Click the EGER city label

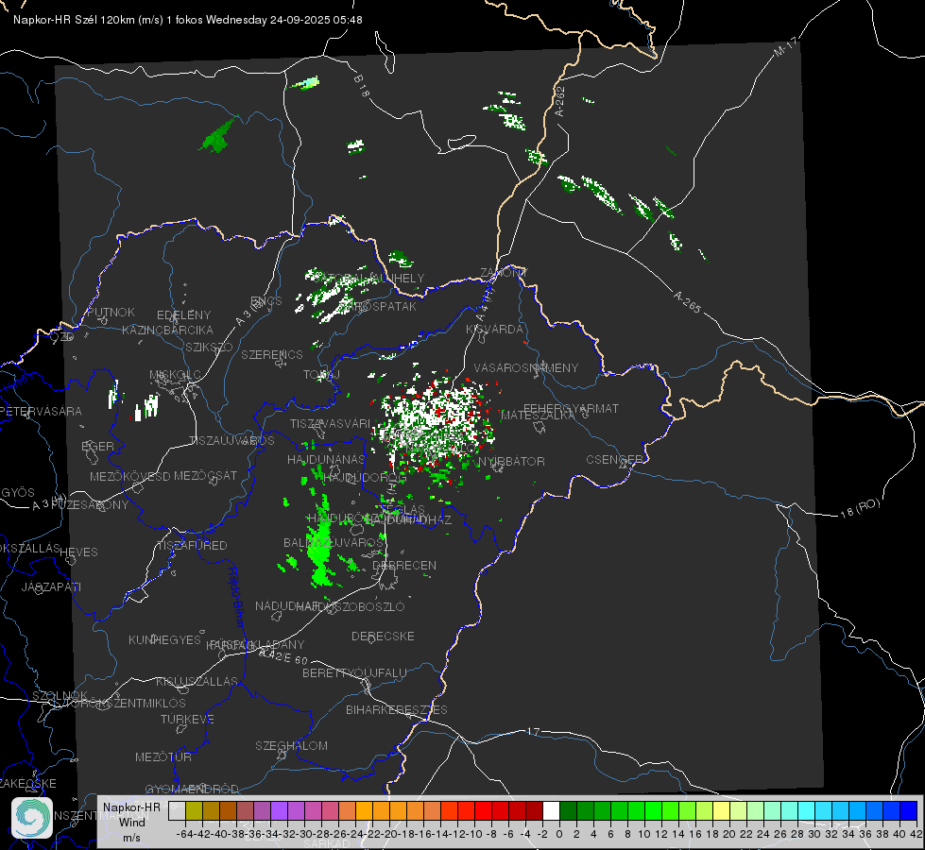97,446
